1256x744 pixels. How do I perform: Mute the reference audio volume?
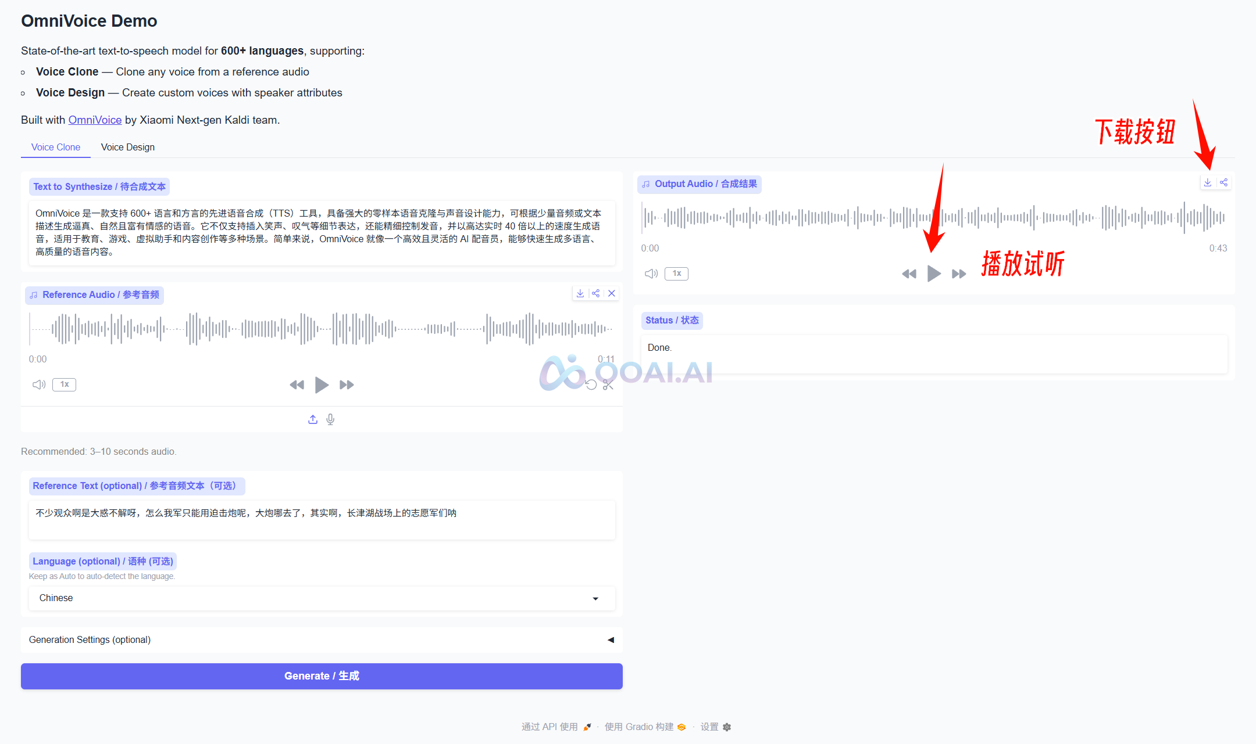point(38,384)
